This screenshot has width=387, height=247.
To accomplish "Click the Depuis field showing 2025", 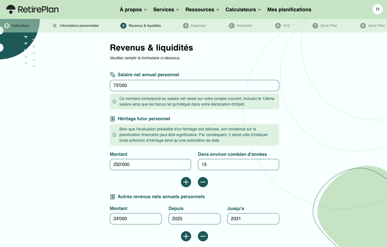I will click(x=194, y=218).
